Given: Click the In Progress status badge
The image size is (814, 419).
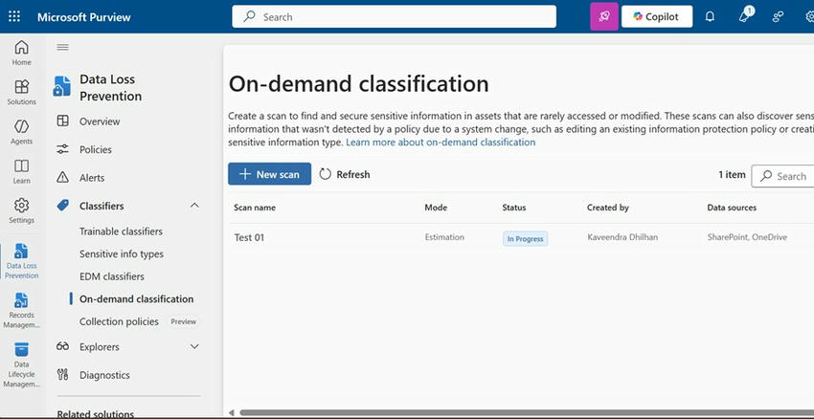Looking at the screenshot, I should (x=525, y=238).
